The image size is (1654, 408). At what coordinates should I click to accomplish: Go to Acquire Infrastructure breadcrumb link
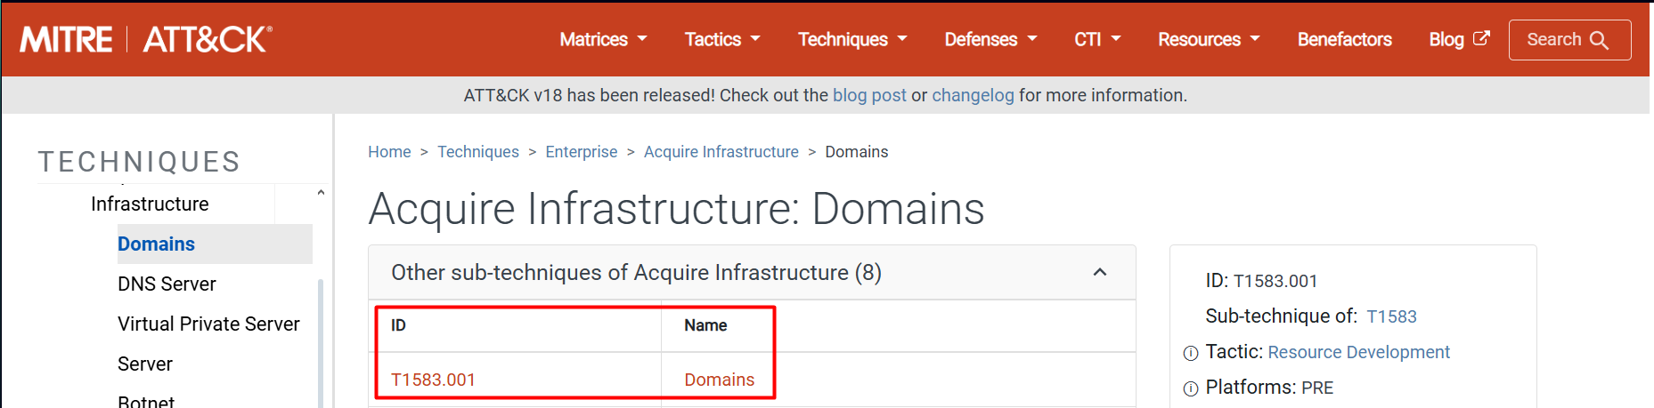(x=721, y=152)
